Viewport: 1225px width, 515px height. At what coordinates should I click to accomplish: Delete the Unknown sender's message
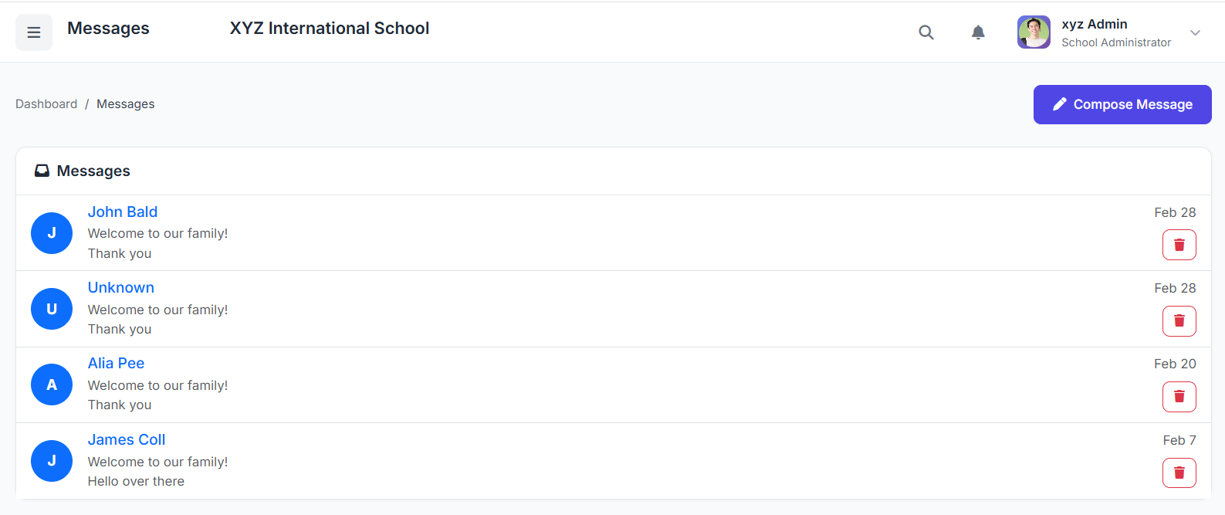pos(1179,321)
